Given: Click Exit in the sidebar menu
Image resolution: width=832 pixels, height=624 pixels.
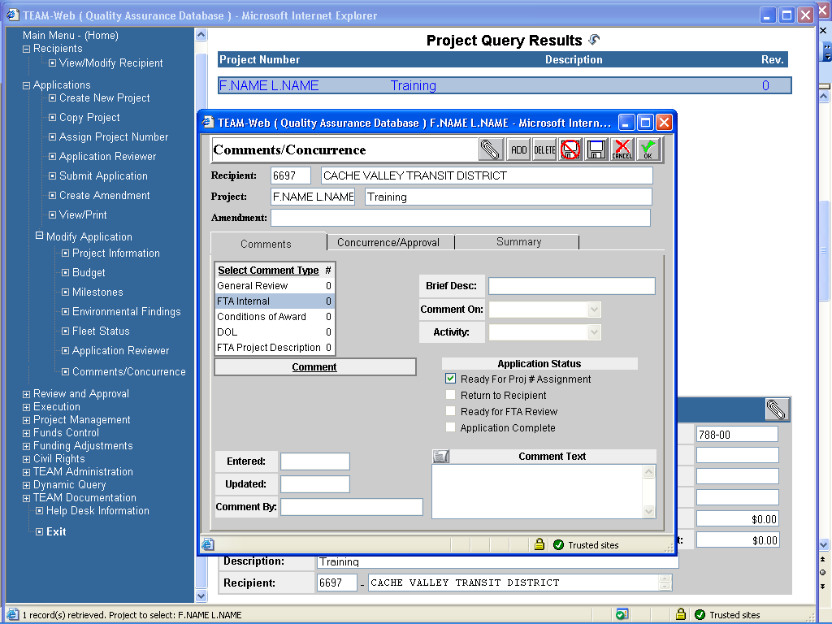Looking at the screenshot, I should [x=56, y=531].
